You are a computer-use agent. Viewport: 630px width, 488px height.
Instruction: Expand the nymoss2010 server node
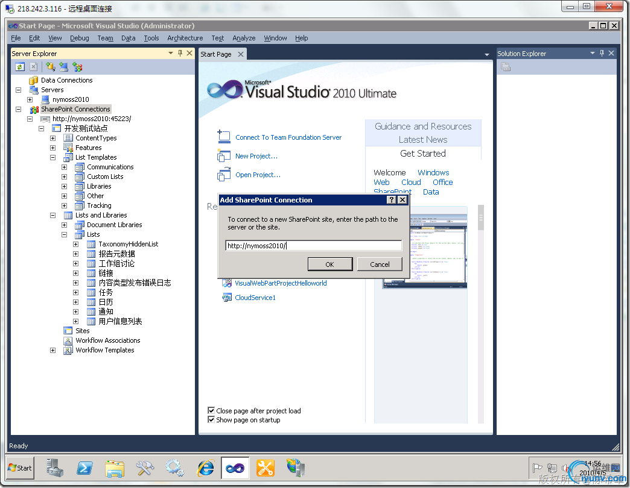[30, 99]
